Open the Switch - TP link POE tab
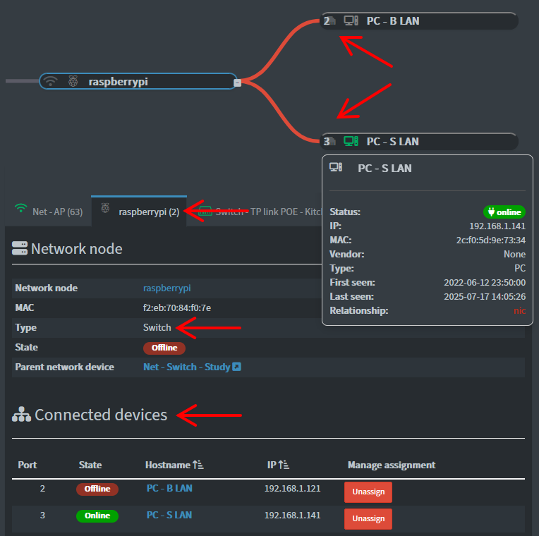This screenshot has height=536, width=539. [261, 211]
